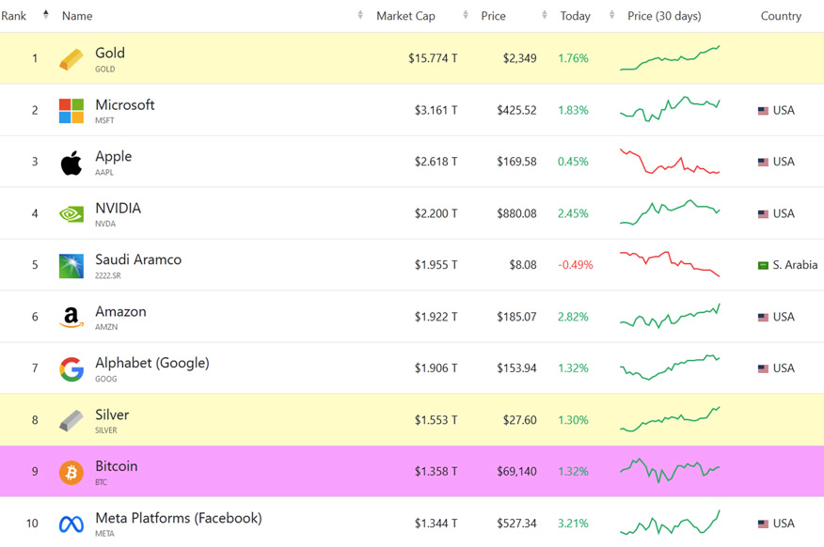Click the NVIDIA logo icon
The height and width of the screenshot is (547, 824).
click(71, 214)
